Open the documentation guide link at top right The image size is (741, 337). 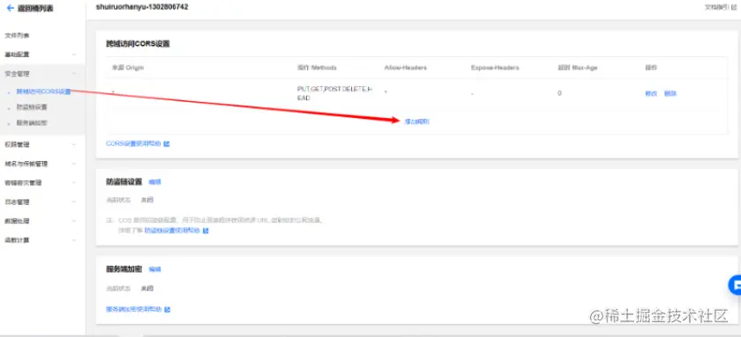(720, 7)
